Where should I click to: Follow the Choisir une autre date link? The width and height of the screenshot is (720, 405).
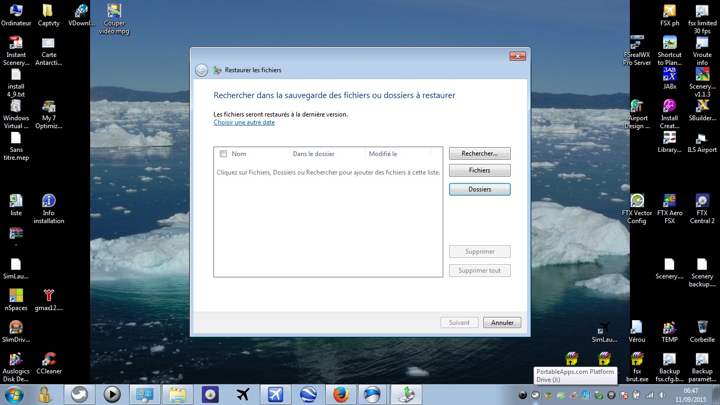pos(244,122)
